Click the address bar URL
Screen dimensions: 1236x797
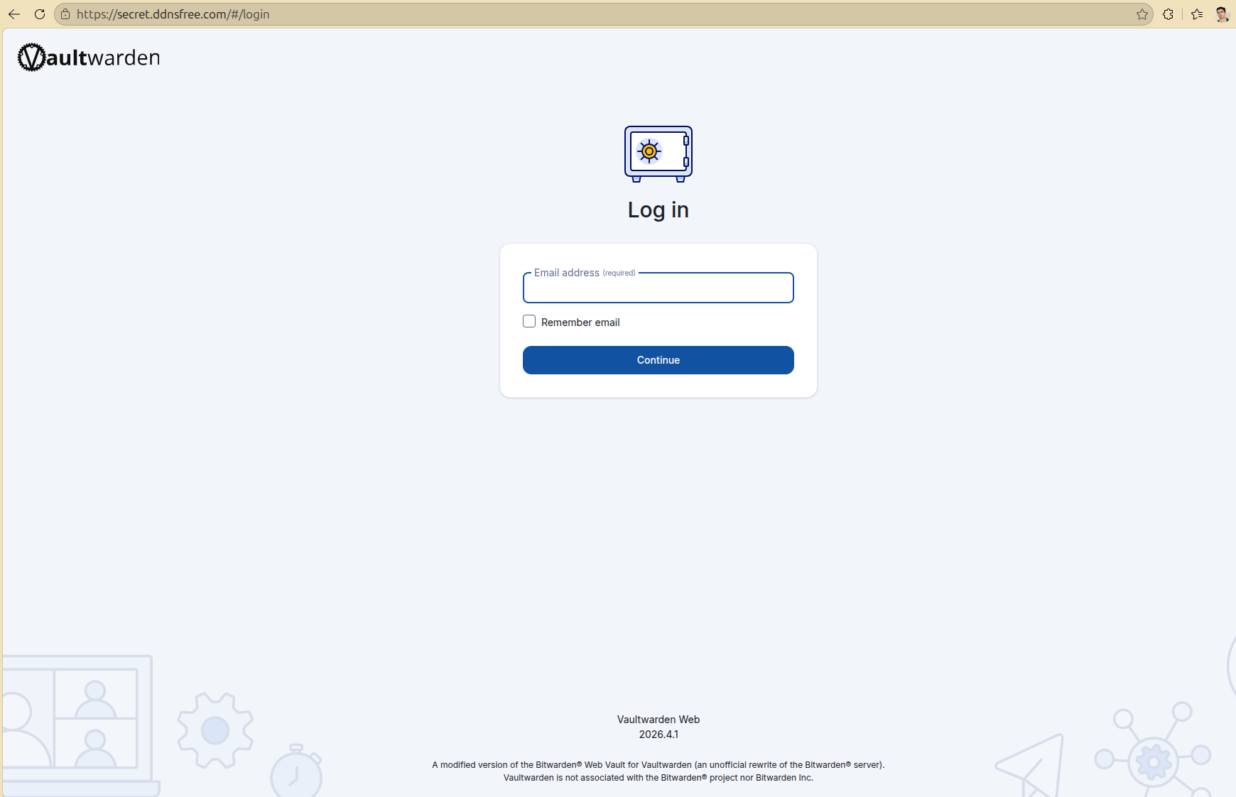pos(173,14)
